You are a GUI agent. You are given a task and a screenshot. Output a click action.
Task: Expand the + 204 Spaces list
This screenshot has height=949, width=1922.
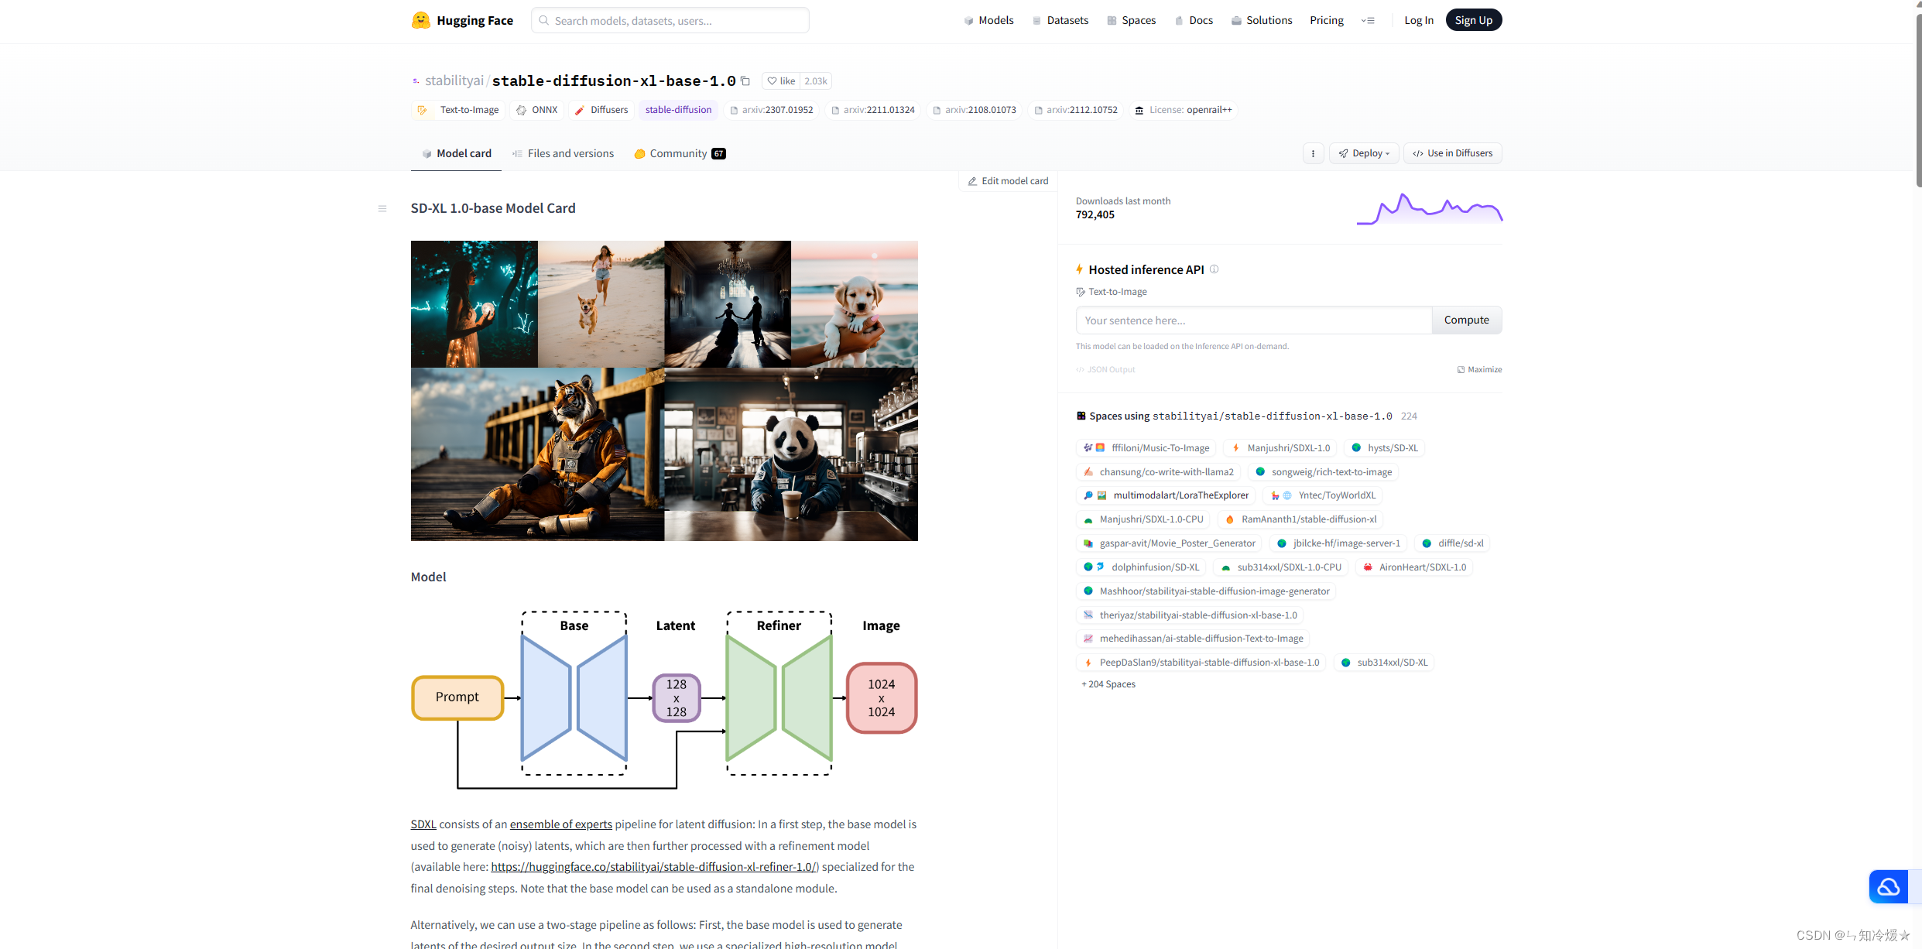coord(1108,684)
